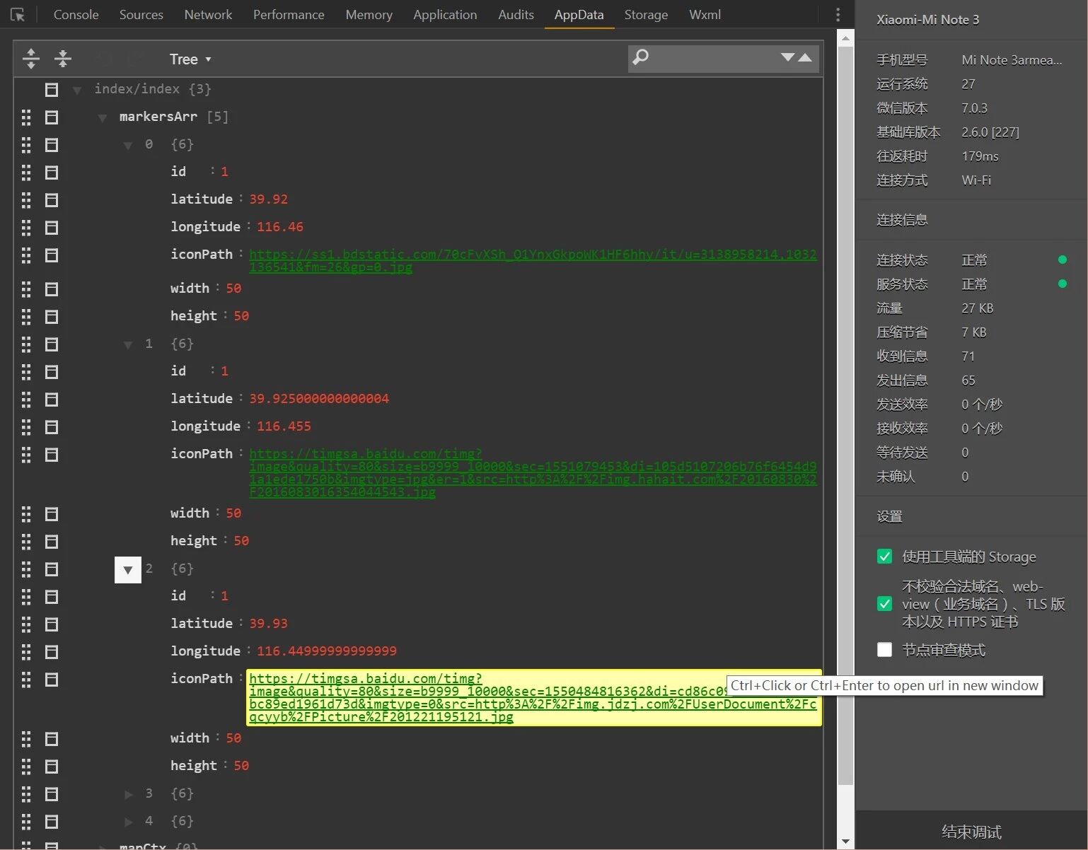The image size is (1088, 850).
Task: Click the AppData search input field
Action: click(x=713, y=58)
